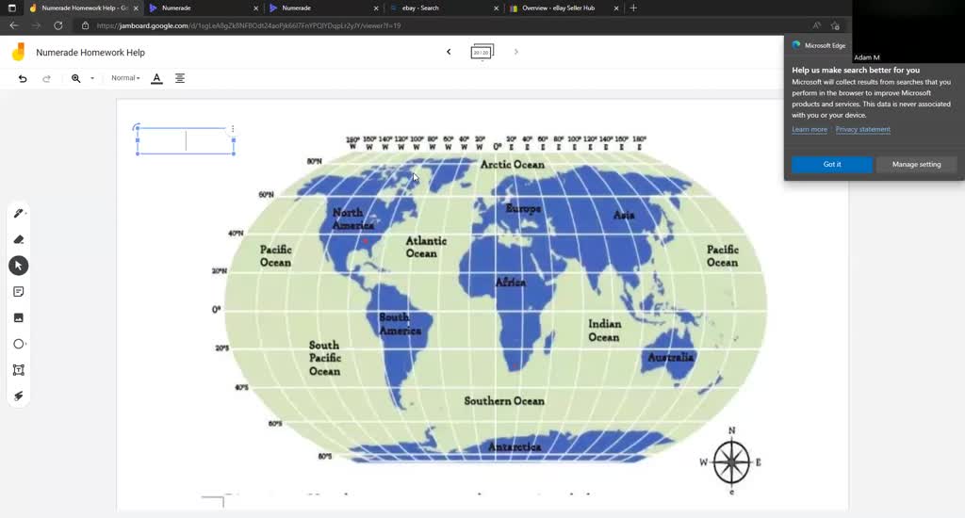Click the Australia label on map
Screen dimensions: 965x518
point(670,357)
